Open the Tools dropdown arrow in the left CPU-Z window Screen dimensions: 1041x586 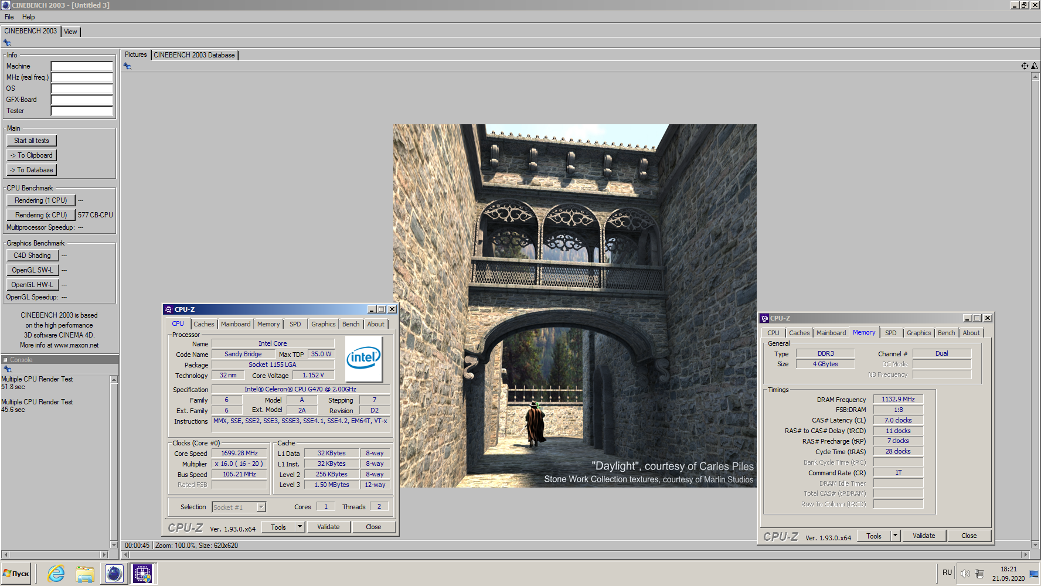(300, 527)
